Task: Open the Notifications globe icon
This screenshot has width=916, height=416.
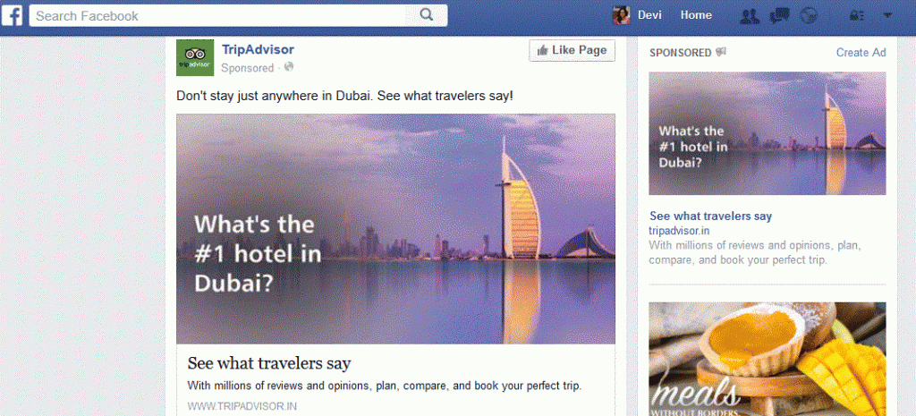Action: (x=808, y=16)
